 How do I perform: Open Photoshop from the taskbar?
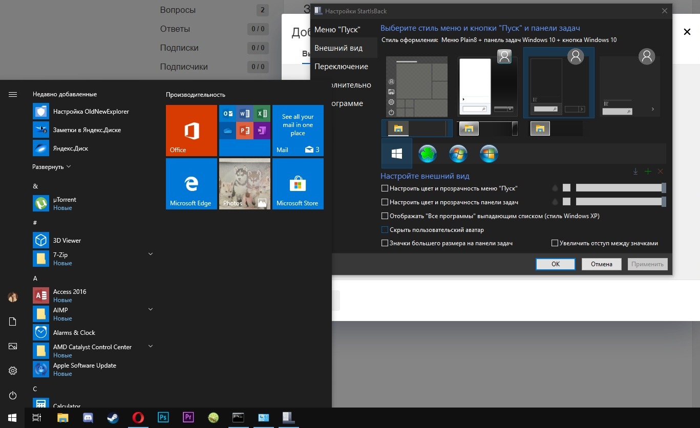163,418
